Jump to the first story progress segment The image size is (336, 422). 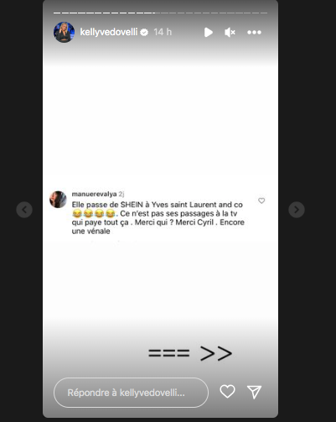pyautogui.click(x=57, y=13)
